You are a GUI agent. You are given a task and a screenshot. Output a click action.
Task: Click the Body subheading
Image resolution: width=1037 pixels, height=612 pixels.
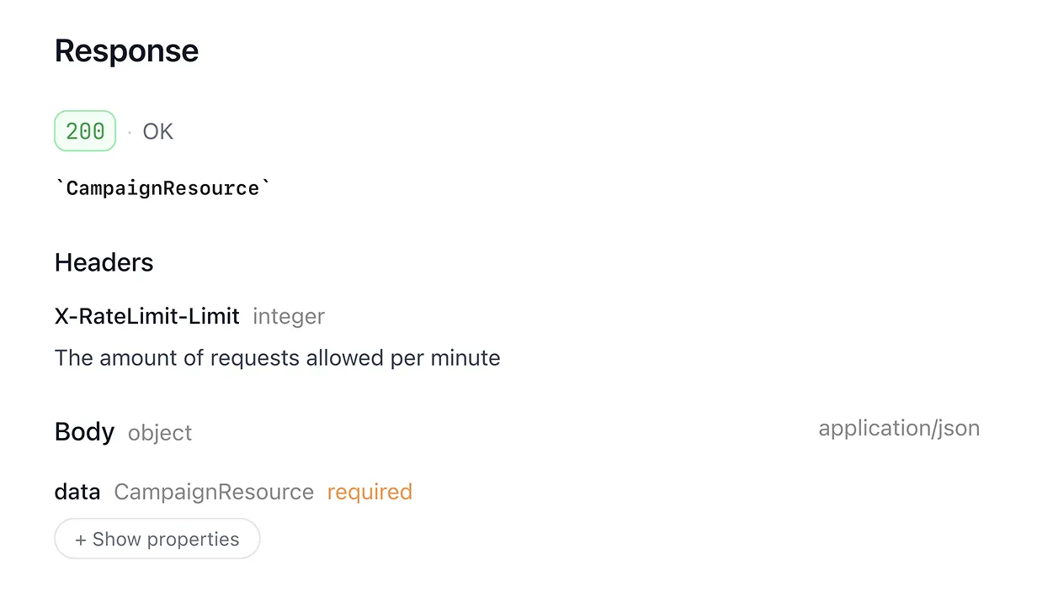tap(84, 431)
